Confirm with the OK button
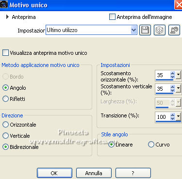 click(54, 173)
